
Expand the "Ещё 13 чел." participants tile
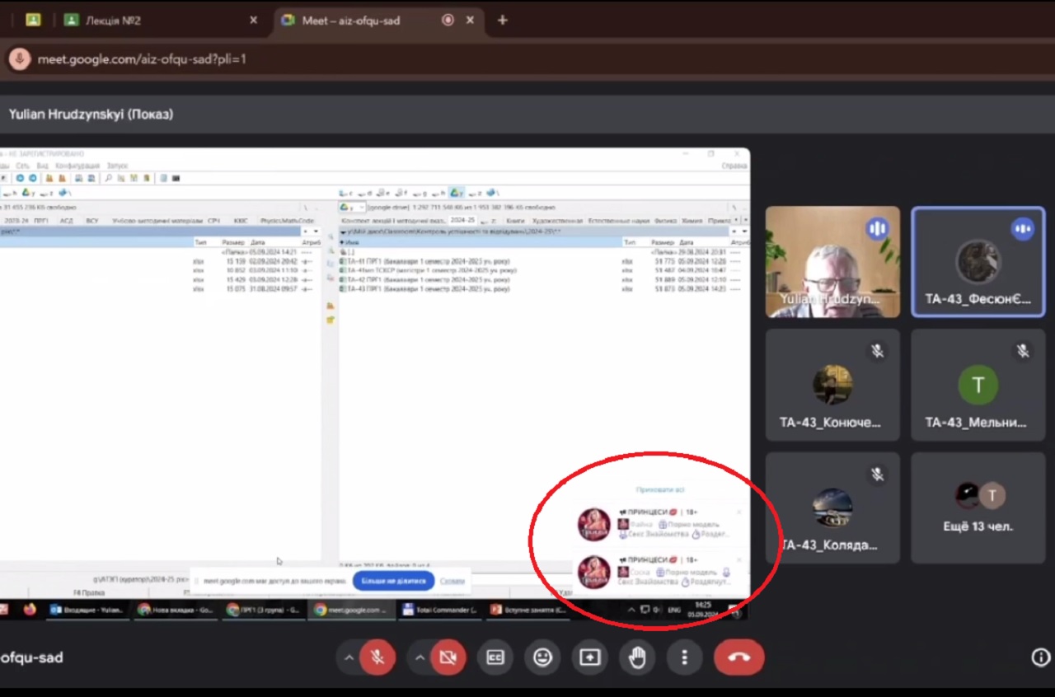coord(978,508)
